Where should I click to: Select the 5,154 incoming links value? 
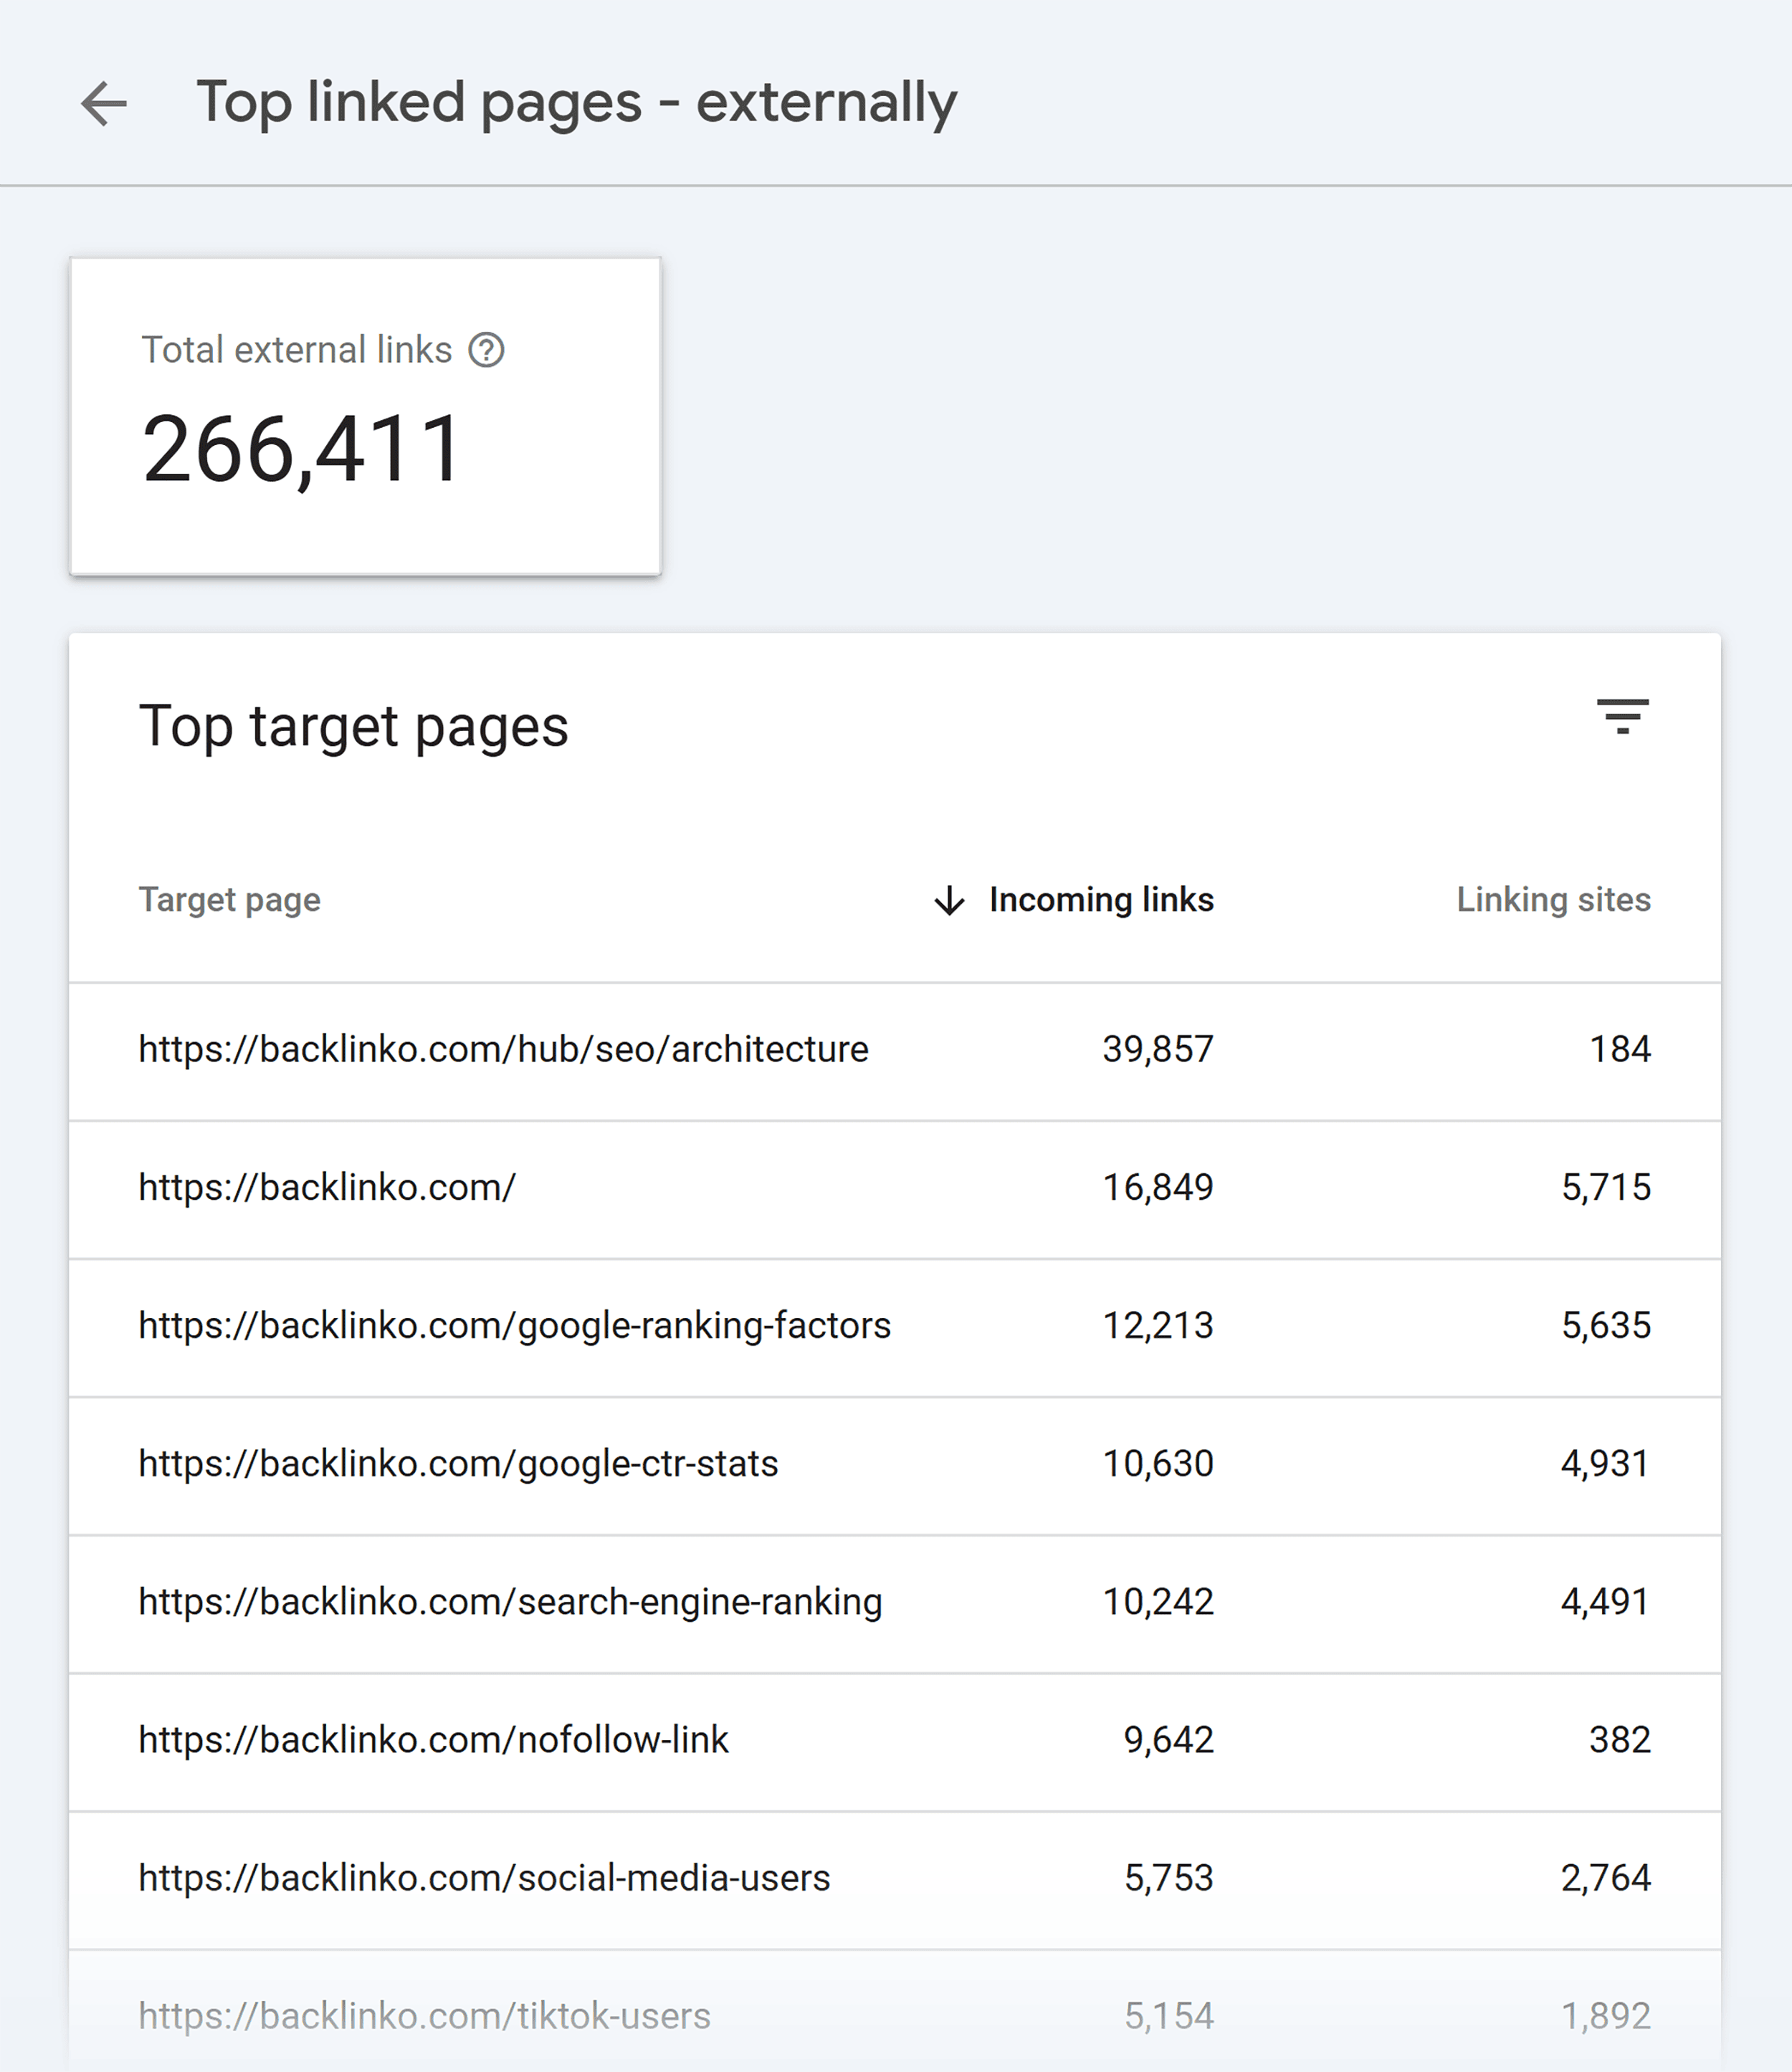(x=1168, y=2015)
